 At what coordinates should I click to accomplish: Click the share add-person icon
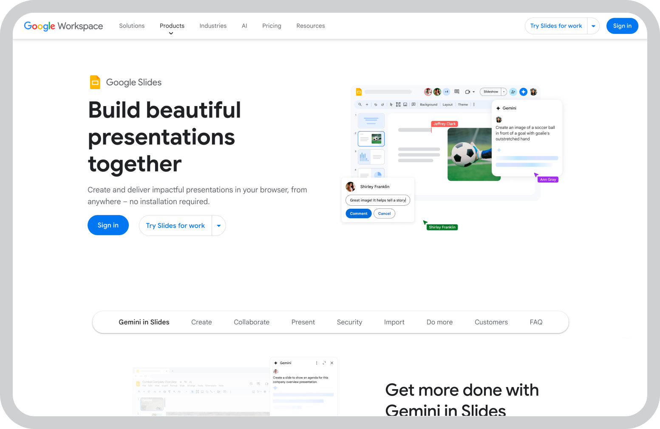(x=513, y=92)
